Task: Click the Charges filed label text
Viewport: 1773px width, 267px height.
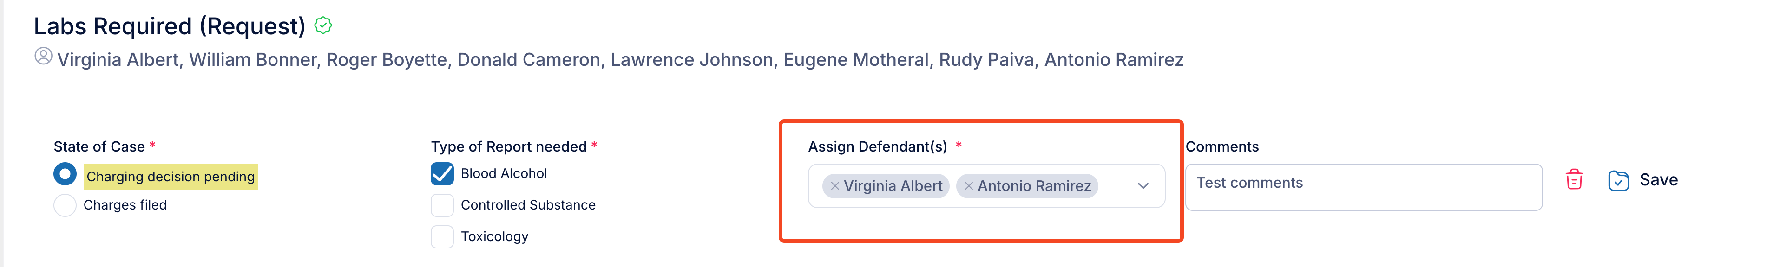Action: (x=125, y=205)
